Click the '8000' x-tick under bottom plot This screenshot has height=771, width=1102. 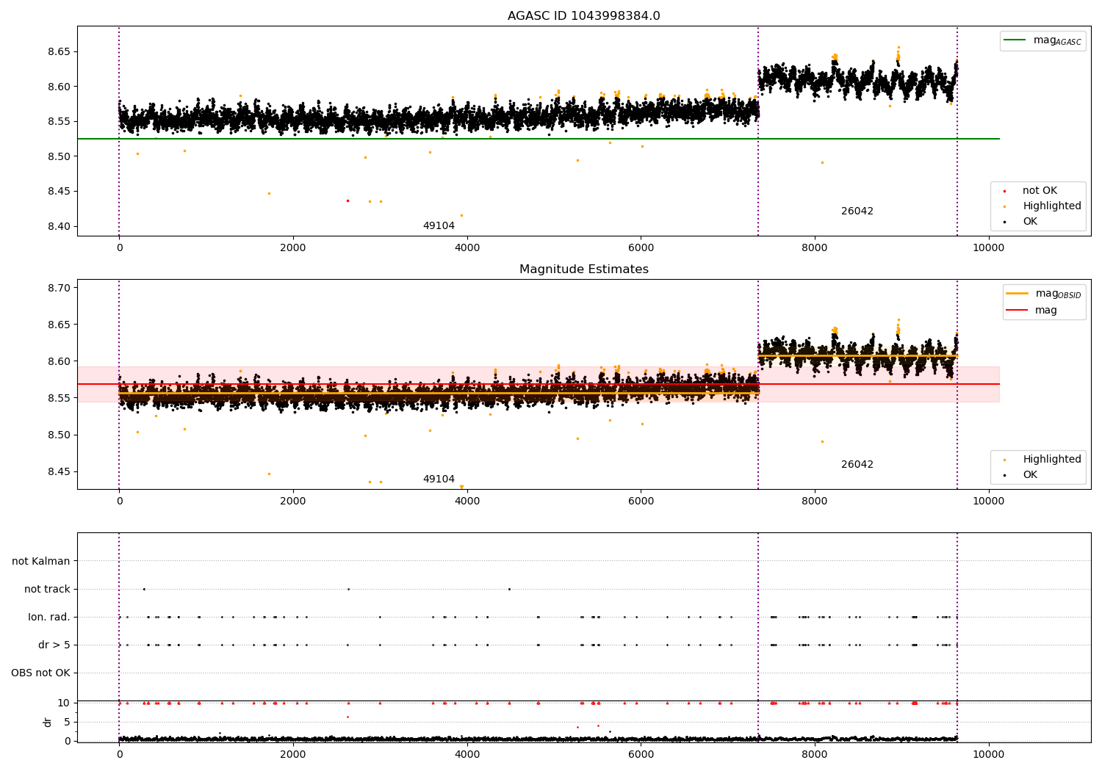point(815,754)
